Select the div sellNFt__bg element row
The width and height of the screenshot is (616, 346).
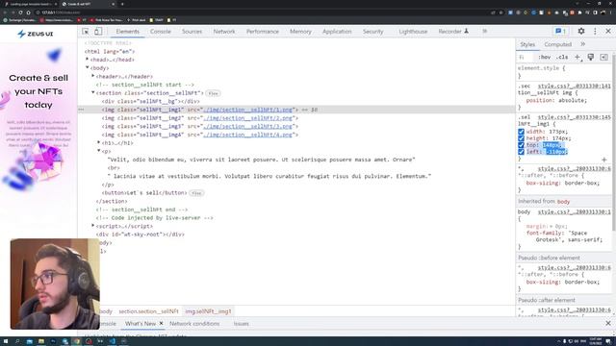151,101
